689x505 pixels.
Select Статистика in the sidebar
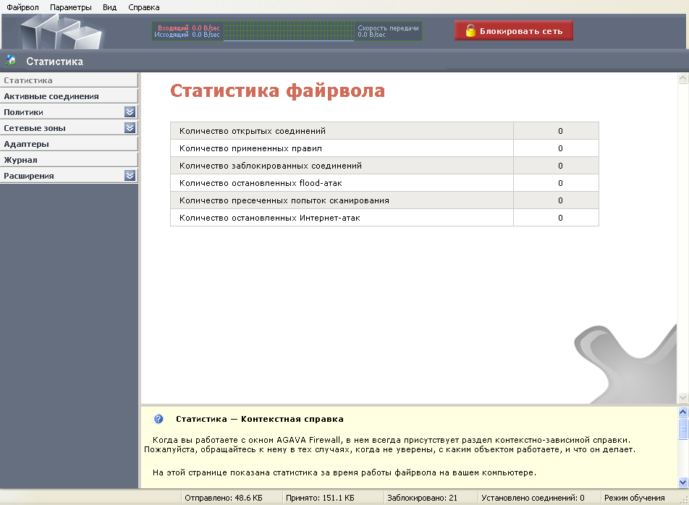tap(69, 80)
